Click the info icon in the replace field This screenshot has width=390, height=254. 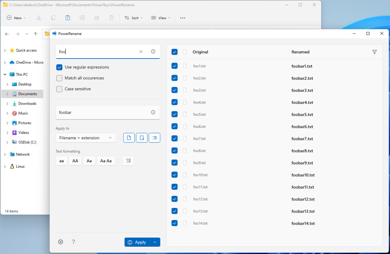[153, 112]
